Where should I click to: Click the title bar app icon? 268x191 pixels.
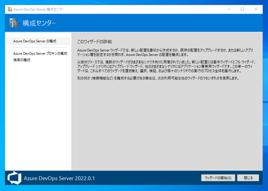point(10,9)
